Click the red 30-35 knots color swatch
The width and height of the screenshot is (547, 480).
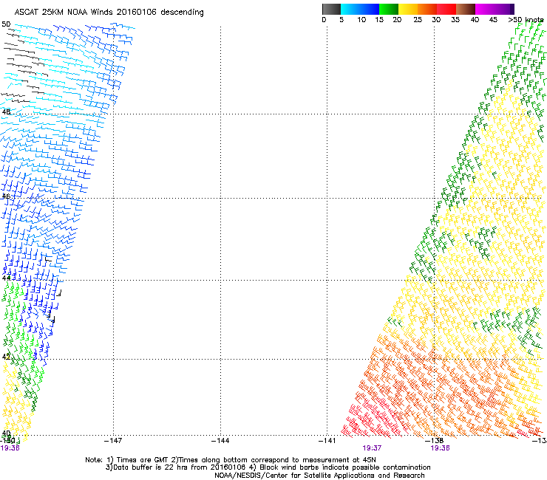(x=446, y=9)
